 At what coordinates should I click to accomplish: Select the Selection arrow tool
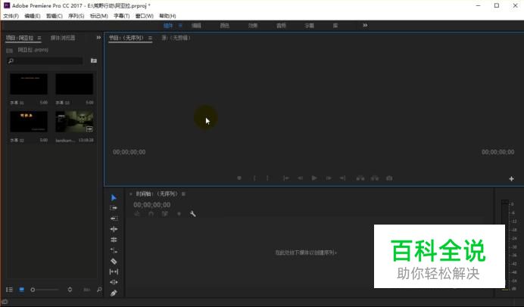[114, 197]
